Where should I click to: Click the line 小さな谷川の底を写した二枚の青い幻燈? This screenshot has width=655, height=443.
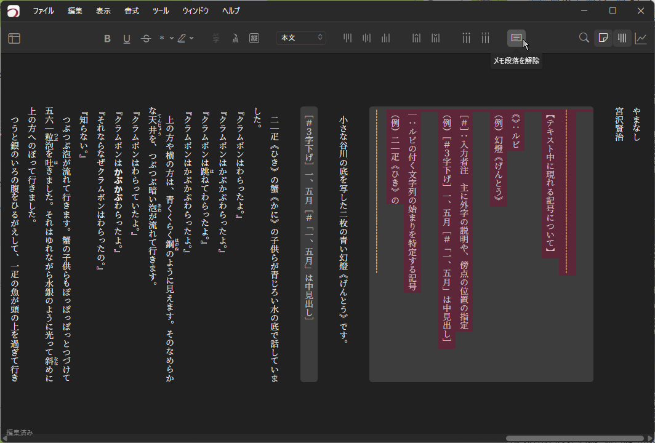point(344,229)
